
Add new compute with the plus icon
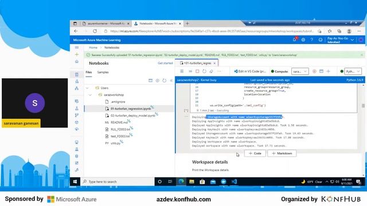(x=329, y=71)
